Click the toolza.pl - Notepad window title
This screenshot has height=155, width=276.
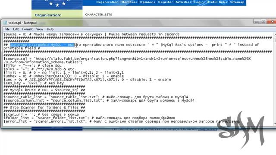[22, 23]
